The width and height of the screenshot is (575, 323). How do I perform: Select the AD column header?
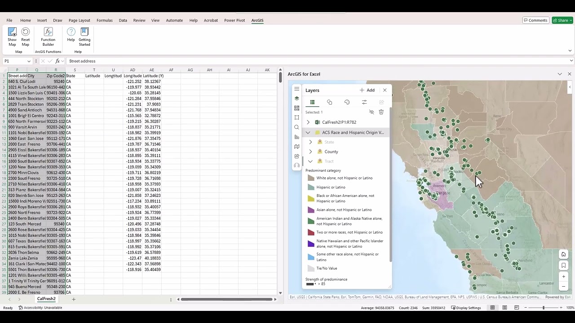pyautogui.click(x=133, y=70)
